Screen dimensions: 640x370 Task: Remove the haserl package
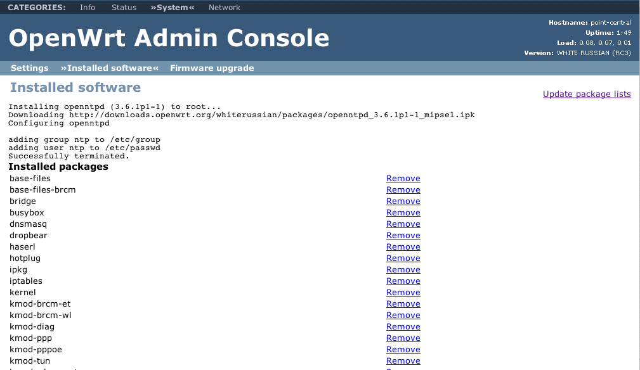[x=403, y=247]
